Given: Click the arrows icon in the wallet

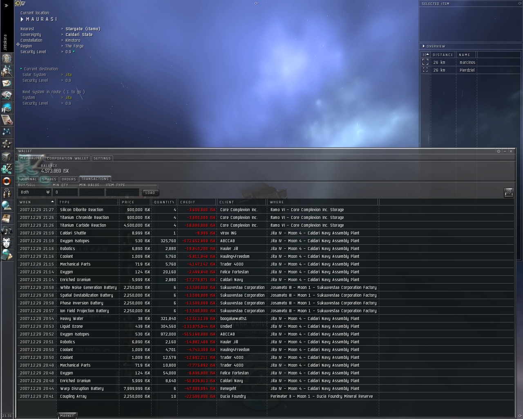Looking at the screenshot, I should (x=508, y=192).
